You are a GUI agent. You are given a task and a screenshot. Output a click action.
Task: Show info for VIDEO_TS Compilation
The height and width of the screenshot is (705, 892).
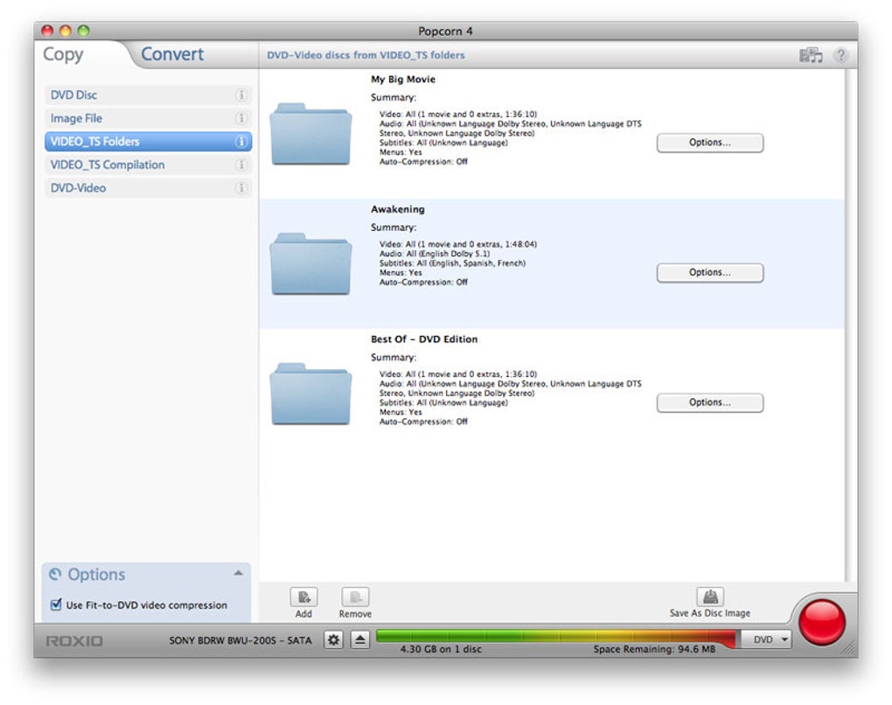point(241,165)
